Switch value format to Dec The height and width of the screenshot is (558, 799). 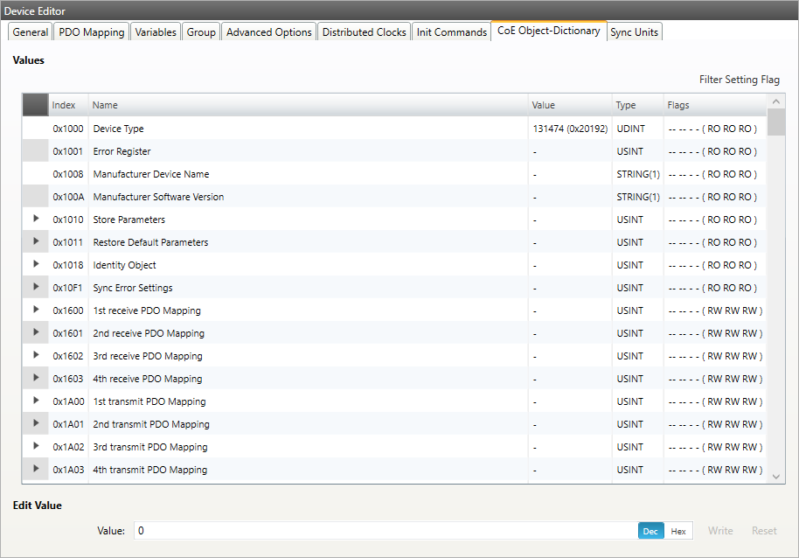click(x=650, y=531)
